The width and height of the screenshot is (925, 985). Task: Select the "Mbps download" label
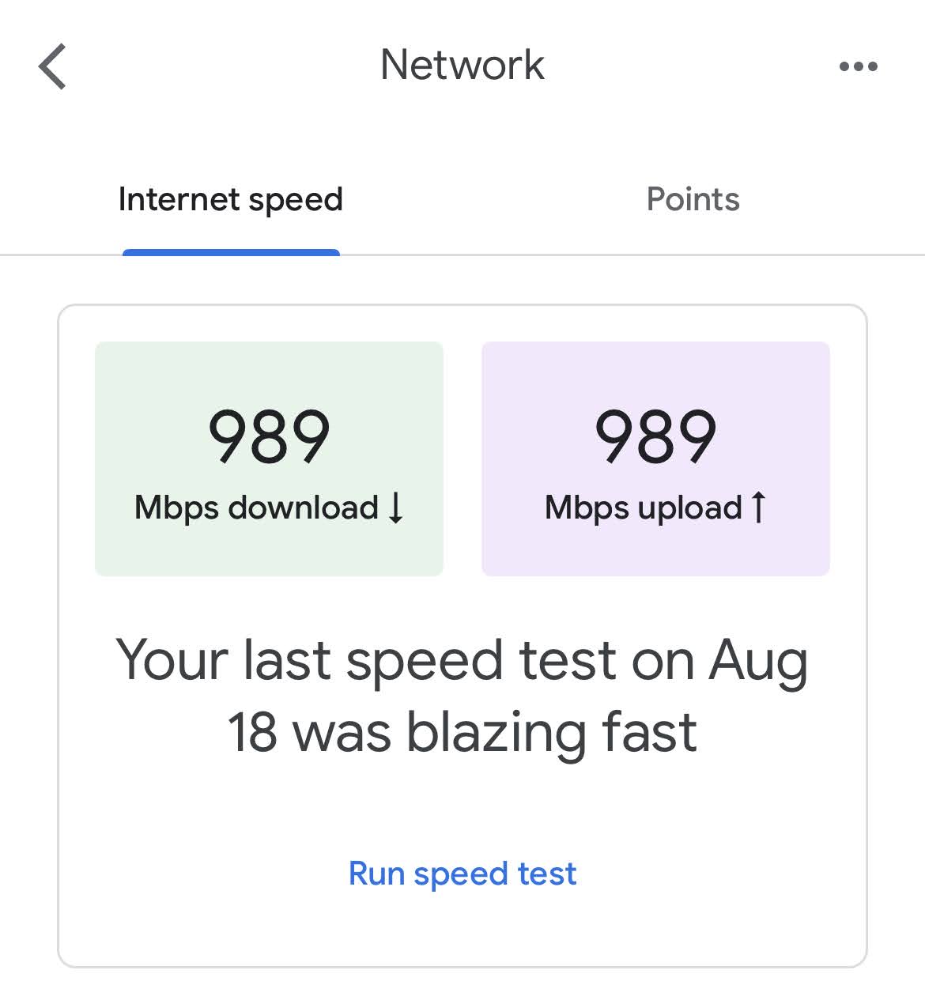click(256, 508)
